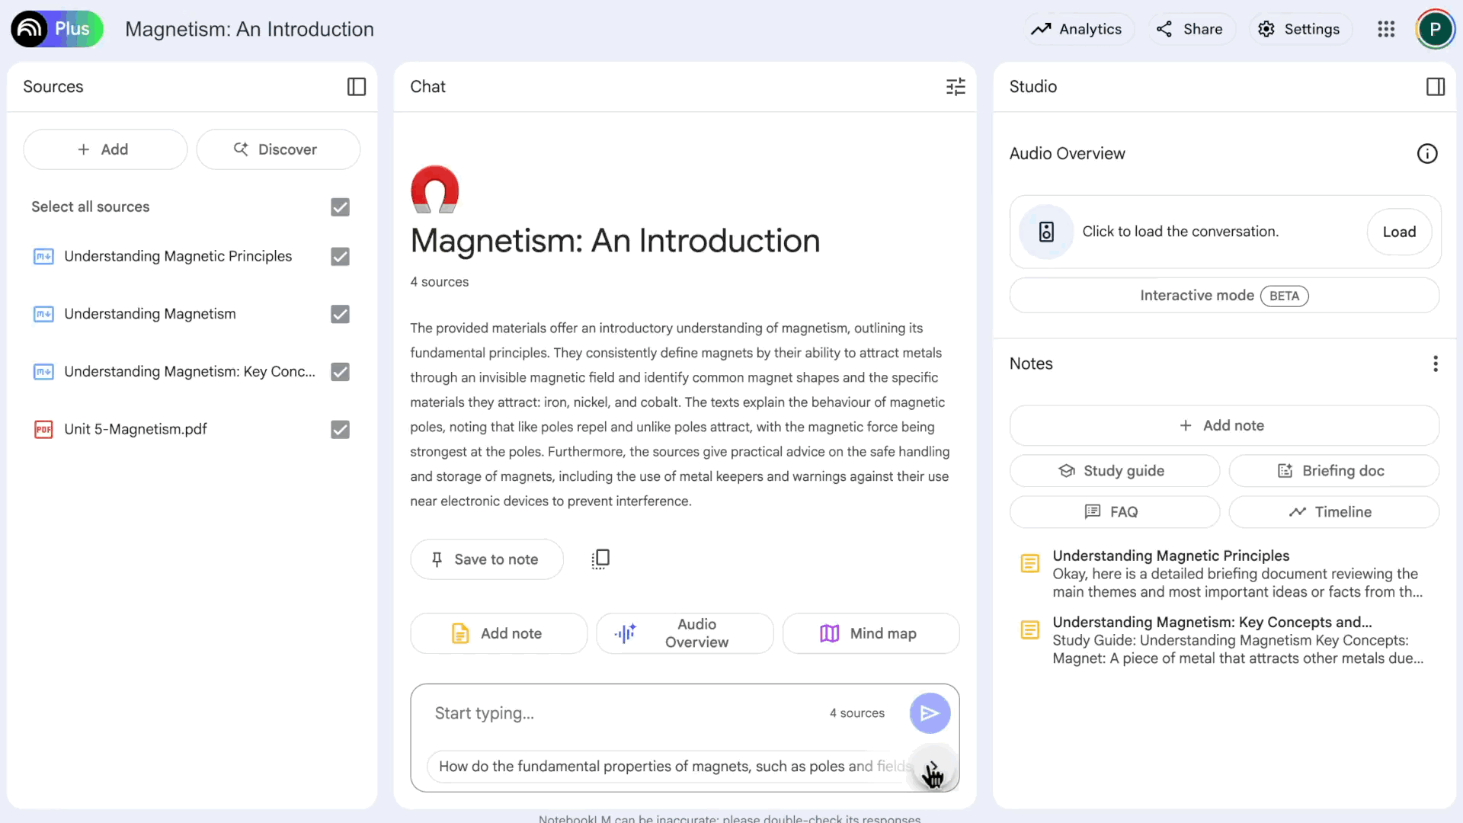Generate a Study guide note
The image size is (1463, 823).
(1113, 471)
